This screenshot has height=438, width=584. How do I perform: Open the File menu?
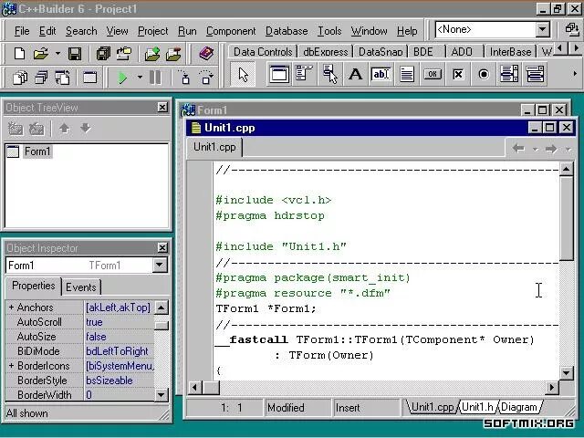click(22, 31)
